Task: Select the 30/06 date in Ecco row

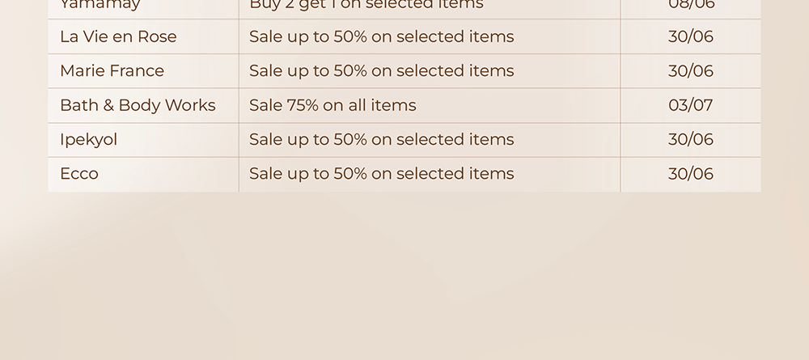Action: (x=690, y=174)
